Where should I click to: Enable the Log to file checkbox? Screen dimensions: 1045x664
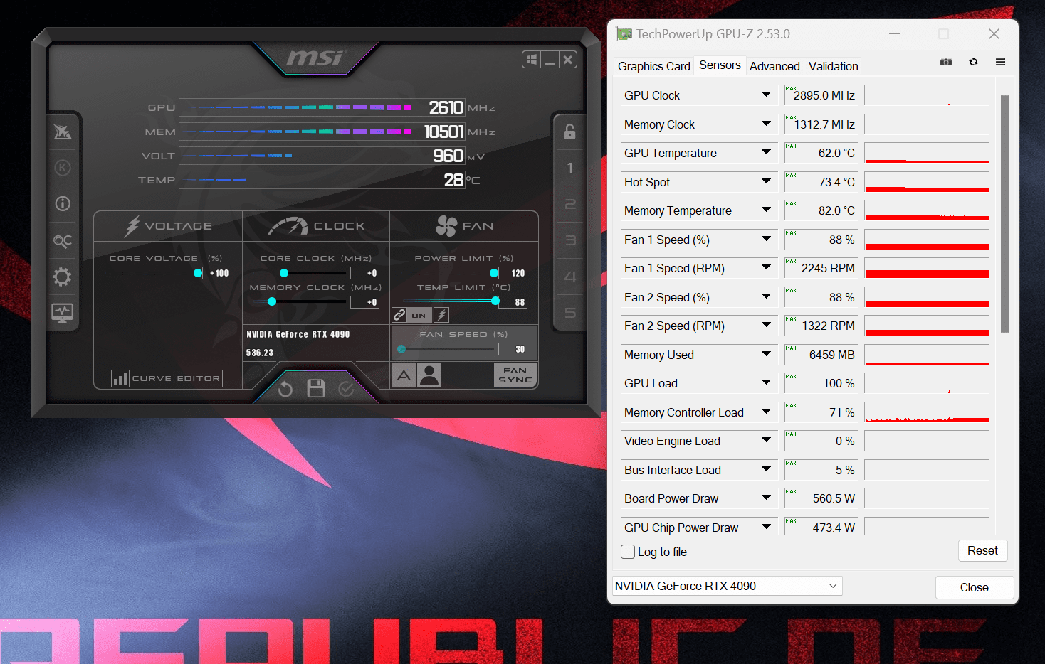click(628, 552)
